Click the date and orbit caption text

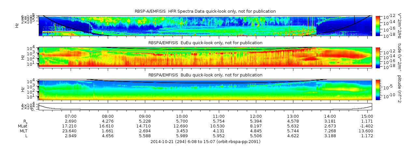click(205, 142)
